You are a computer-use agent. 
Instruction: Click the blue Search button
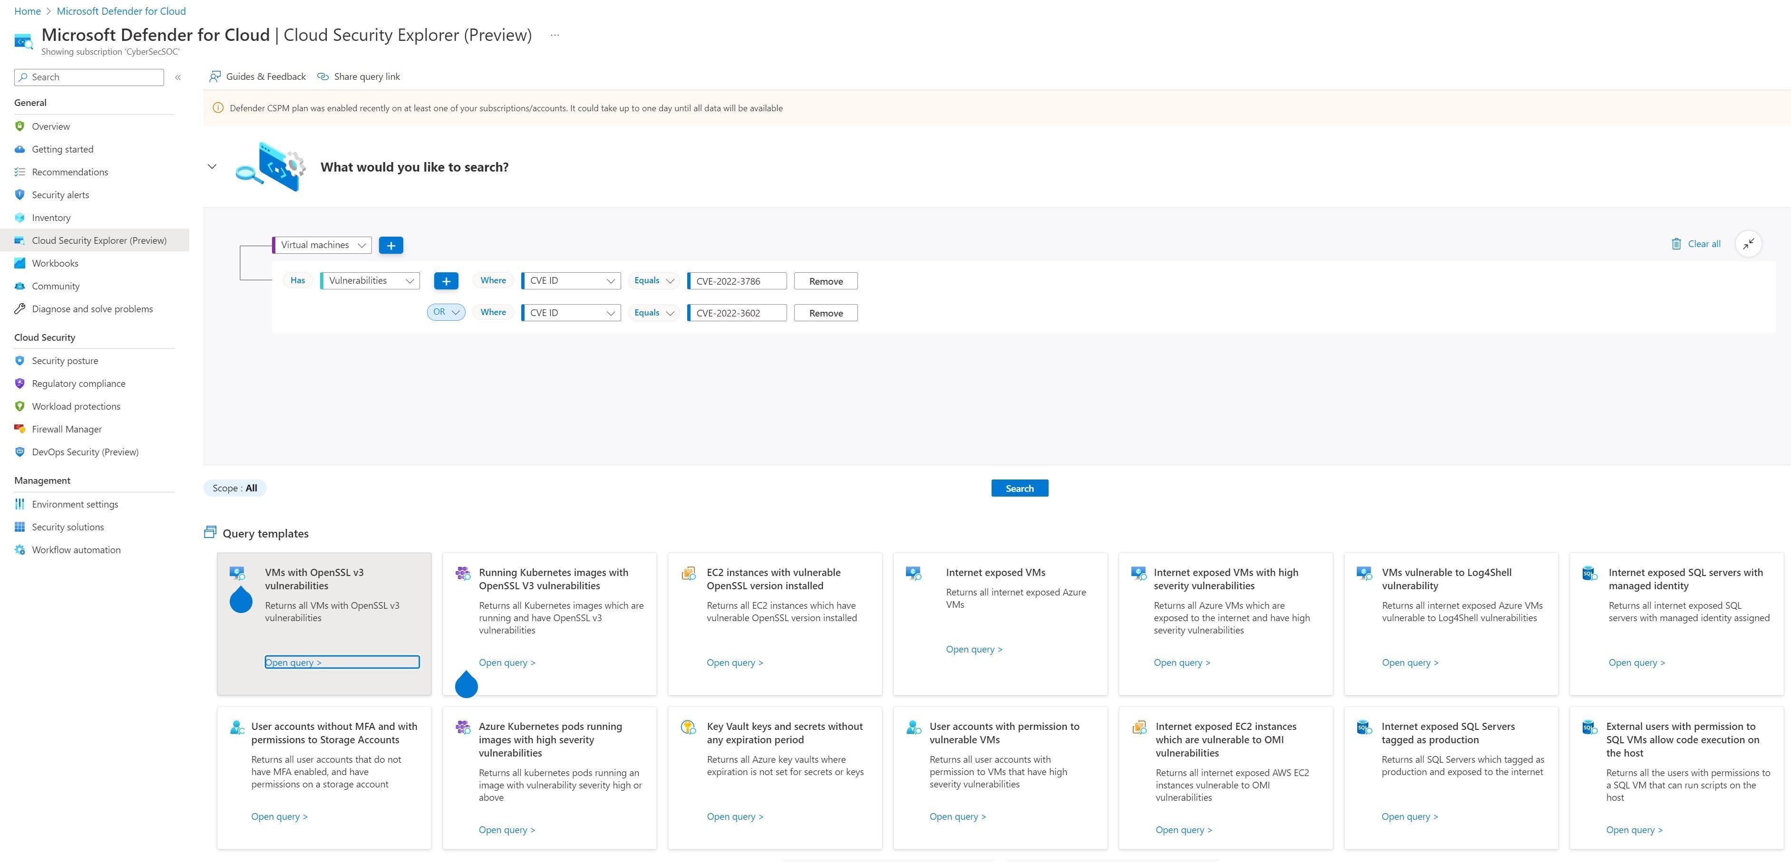point(1019,489)
